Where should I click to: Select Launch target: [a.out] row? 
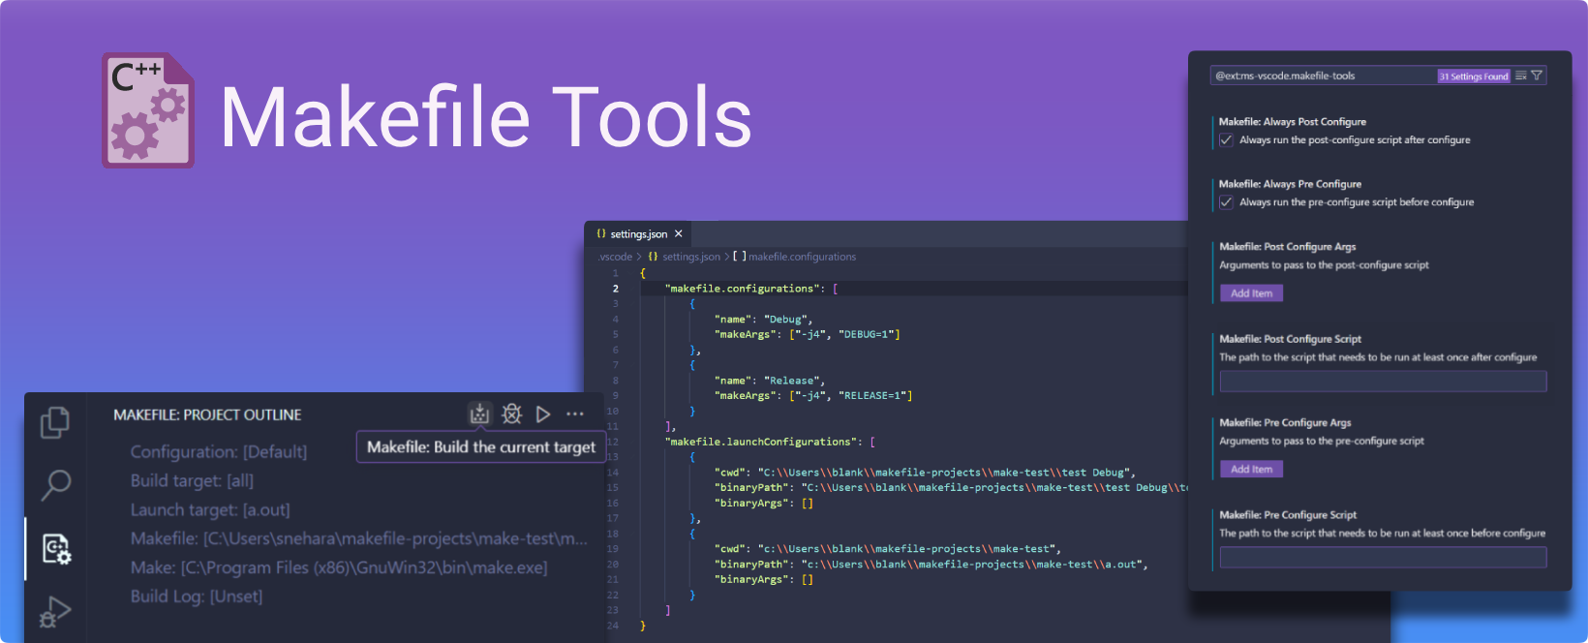point(210,510)
